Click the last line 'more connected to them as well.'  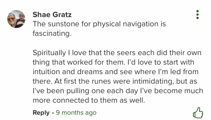[x=89, y=100]
